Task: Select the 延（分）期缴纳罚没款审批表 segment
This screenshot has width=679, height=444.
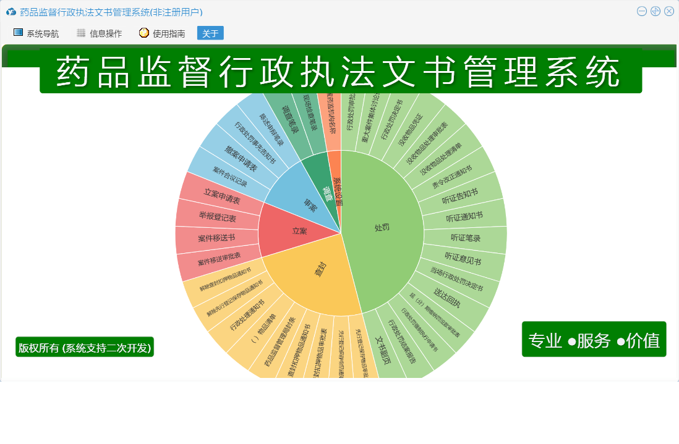Action: tap(434, 315)
